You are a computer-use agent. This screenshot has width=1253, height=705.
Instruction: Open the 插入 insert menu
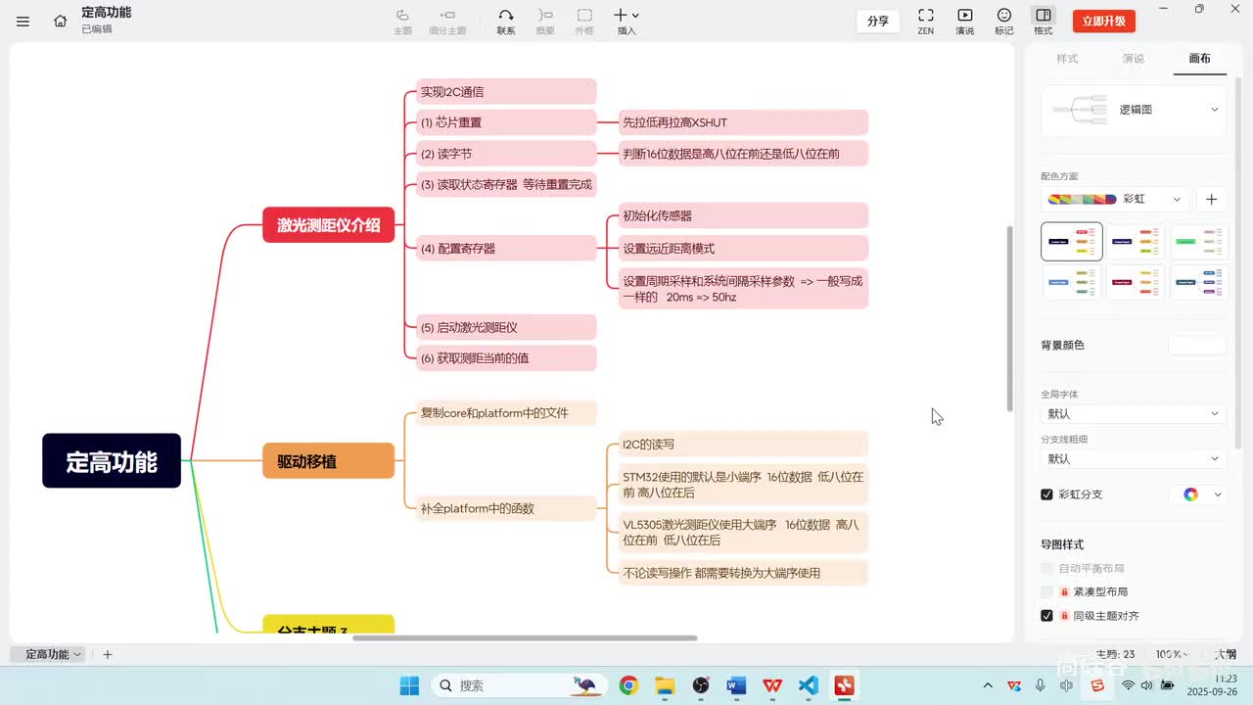pos(626,21)
